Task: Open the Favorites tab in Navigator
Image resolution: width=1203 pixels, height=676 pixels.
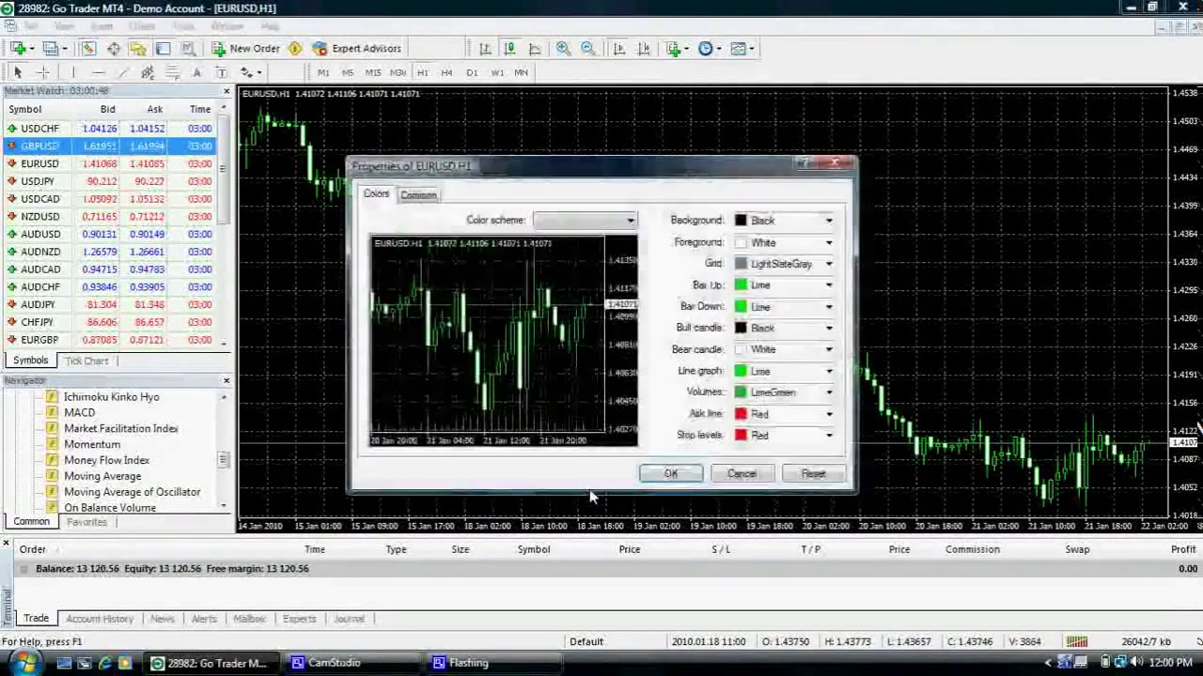Action: click(x=86, y=522)
